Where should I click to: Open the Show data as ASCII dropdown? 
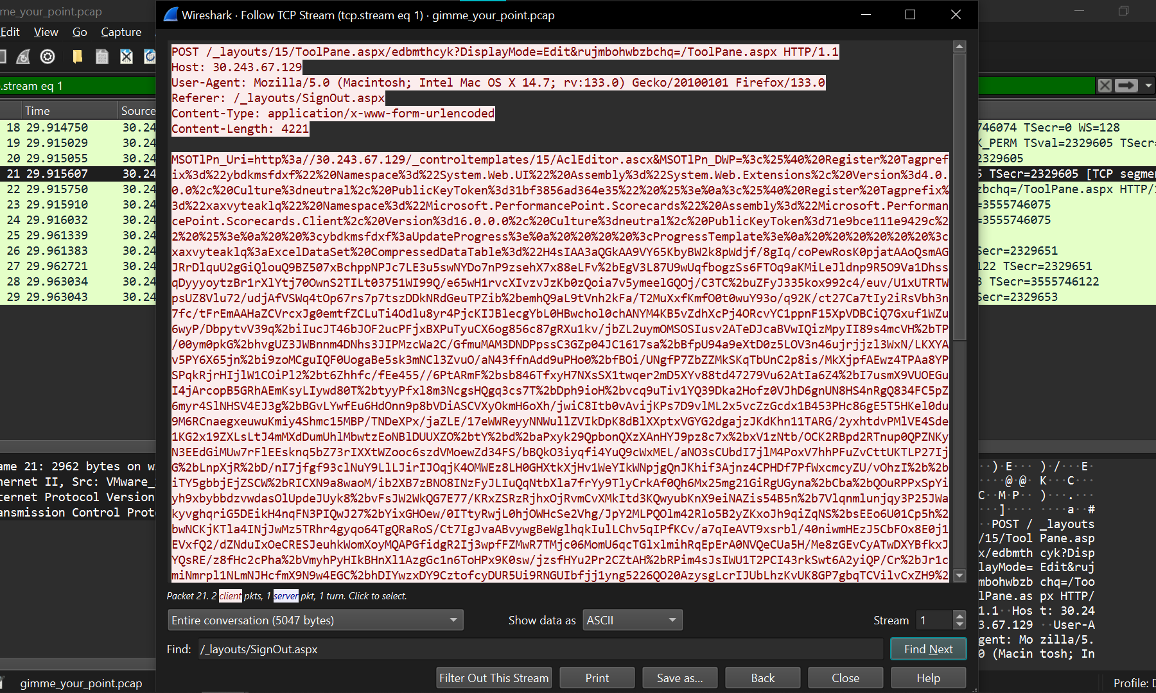633,620
